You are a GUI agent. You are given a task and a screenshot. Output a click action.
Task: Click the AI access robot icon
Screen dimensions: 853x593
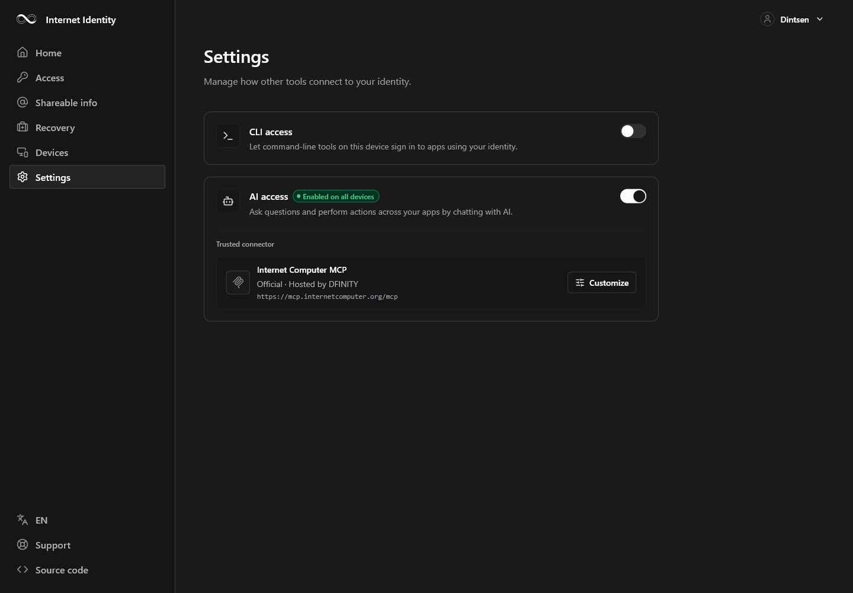pyautogui.click(x=228, y=202)
